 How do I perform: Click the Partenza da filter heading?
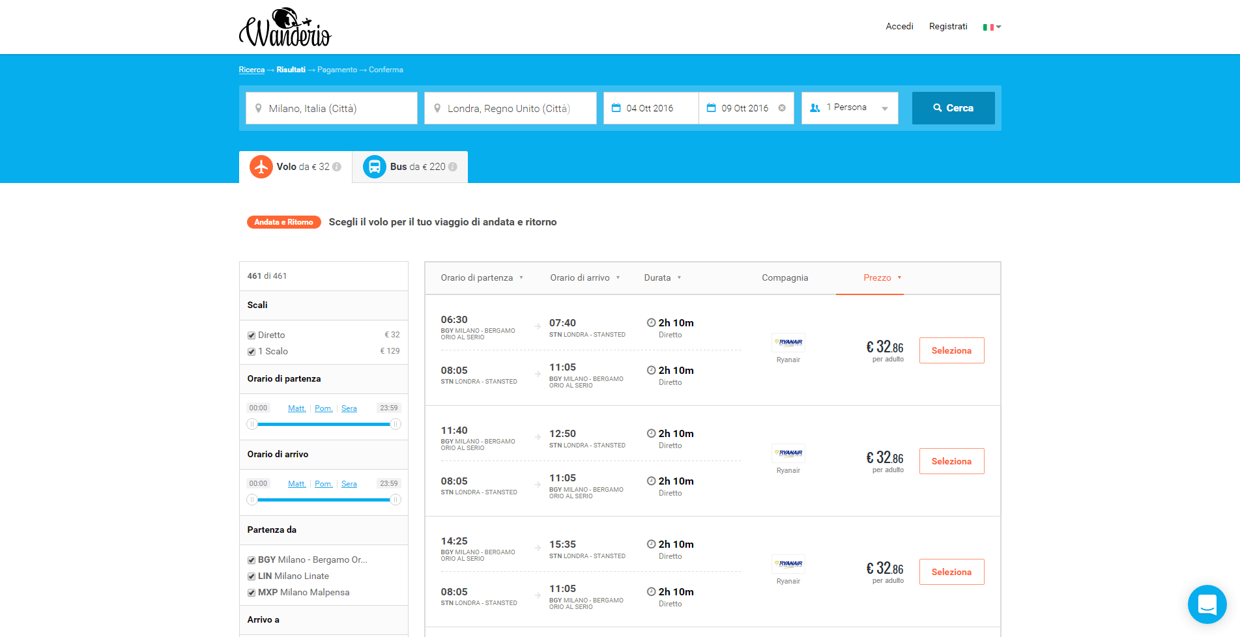pos(272,530)
